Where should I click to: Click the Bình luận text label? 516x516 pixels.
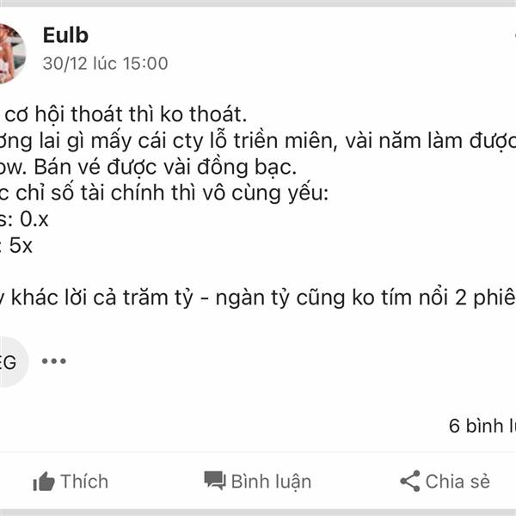coord(271,482)
